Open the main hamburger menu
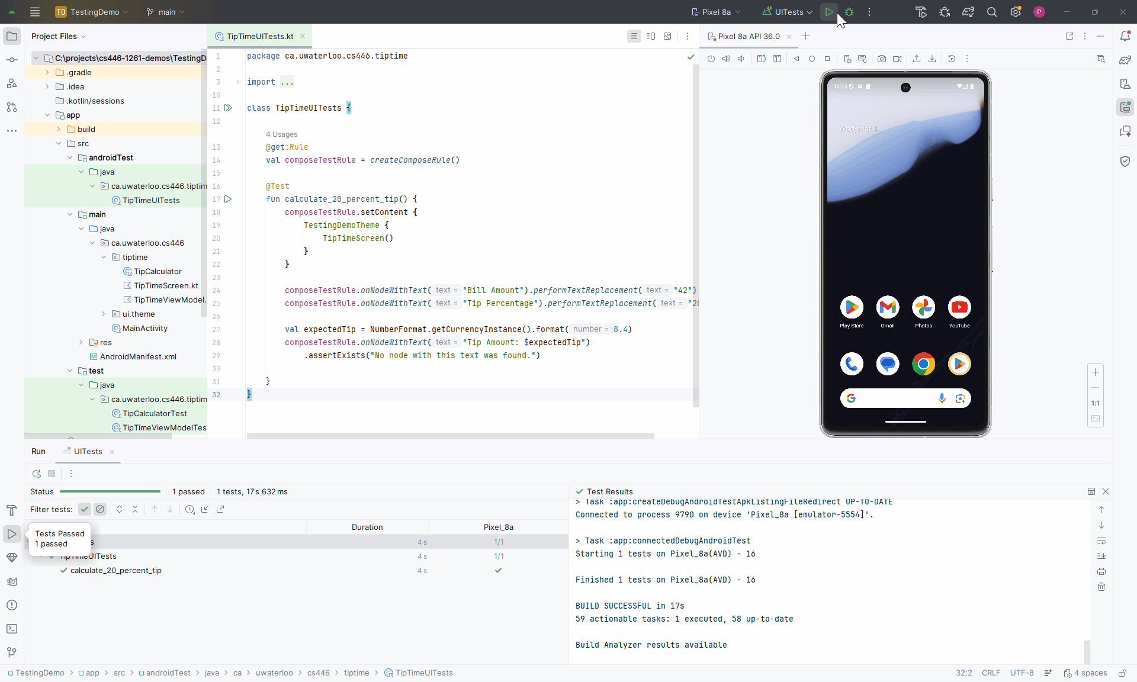Viewport: 1137px width, 682px height. [x=34, y=12]
